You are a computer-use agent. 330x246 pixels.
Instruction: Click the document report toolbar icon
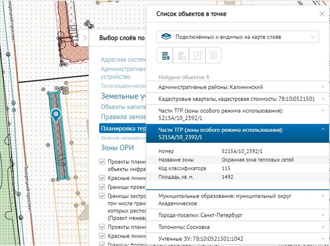tap(213, 56)
